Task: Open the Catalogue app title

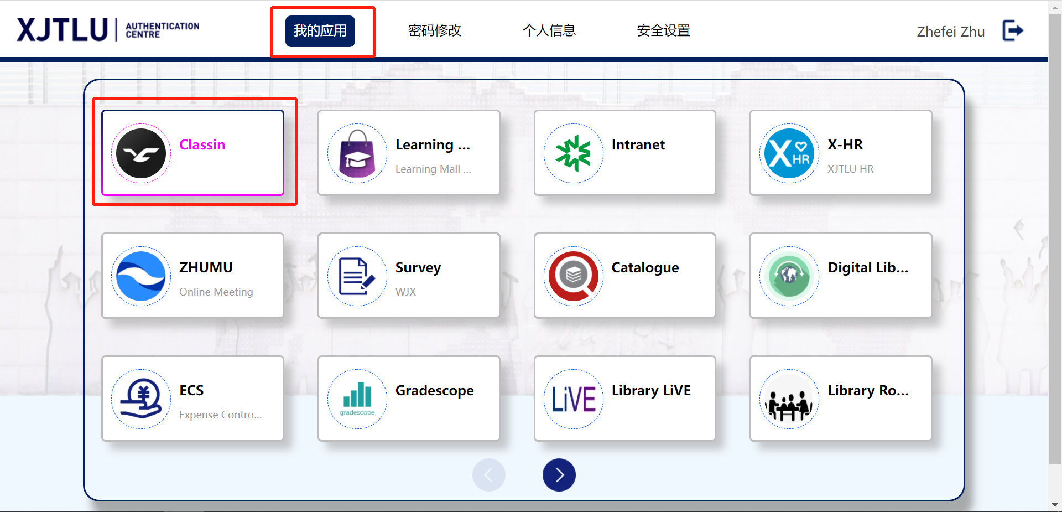Action: [x=645, y=267]
